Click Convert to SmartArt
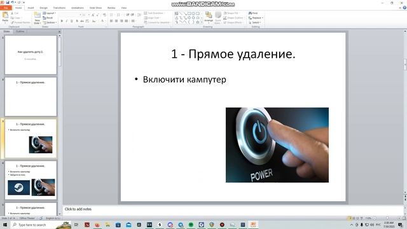Image resolution: width=407 pixels, height=229 pixels. click(x=157, y=23)
